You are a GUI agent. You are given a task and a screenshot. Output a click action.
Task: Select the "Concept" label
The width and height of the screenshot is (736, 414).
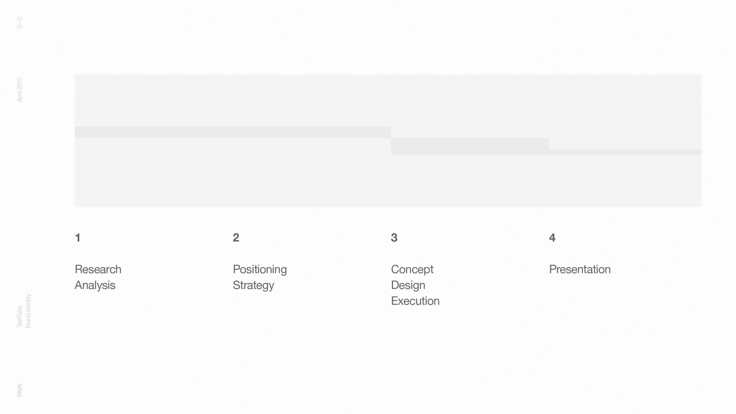(412, 269)
